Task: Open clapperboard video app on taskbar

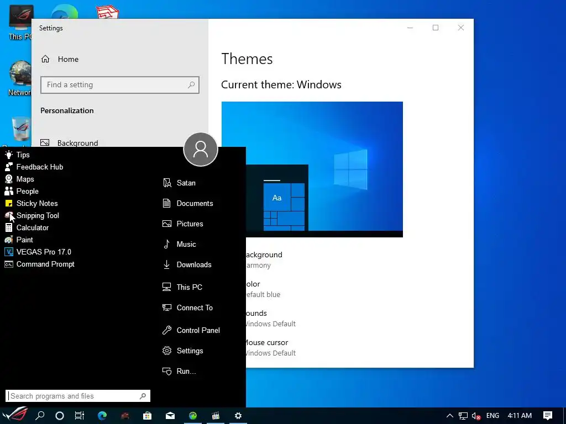Action: point(216,416)
